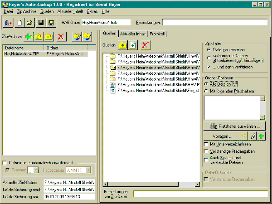
Task: Click green plus next to Vorlagen
Action: (262, 136)
